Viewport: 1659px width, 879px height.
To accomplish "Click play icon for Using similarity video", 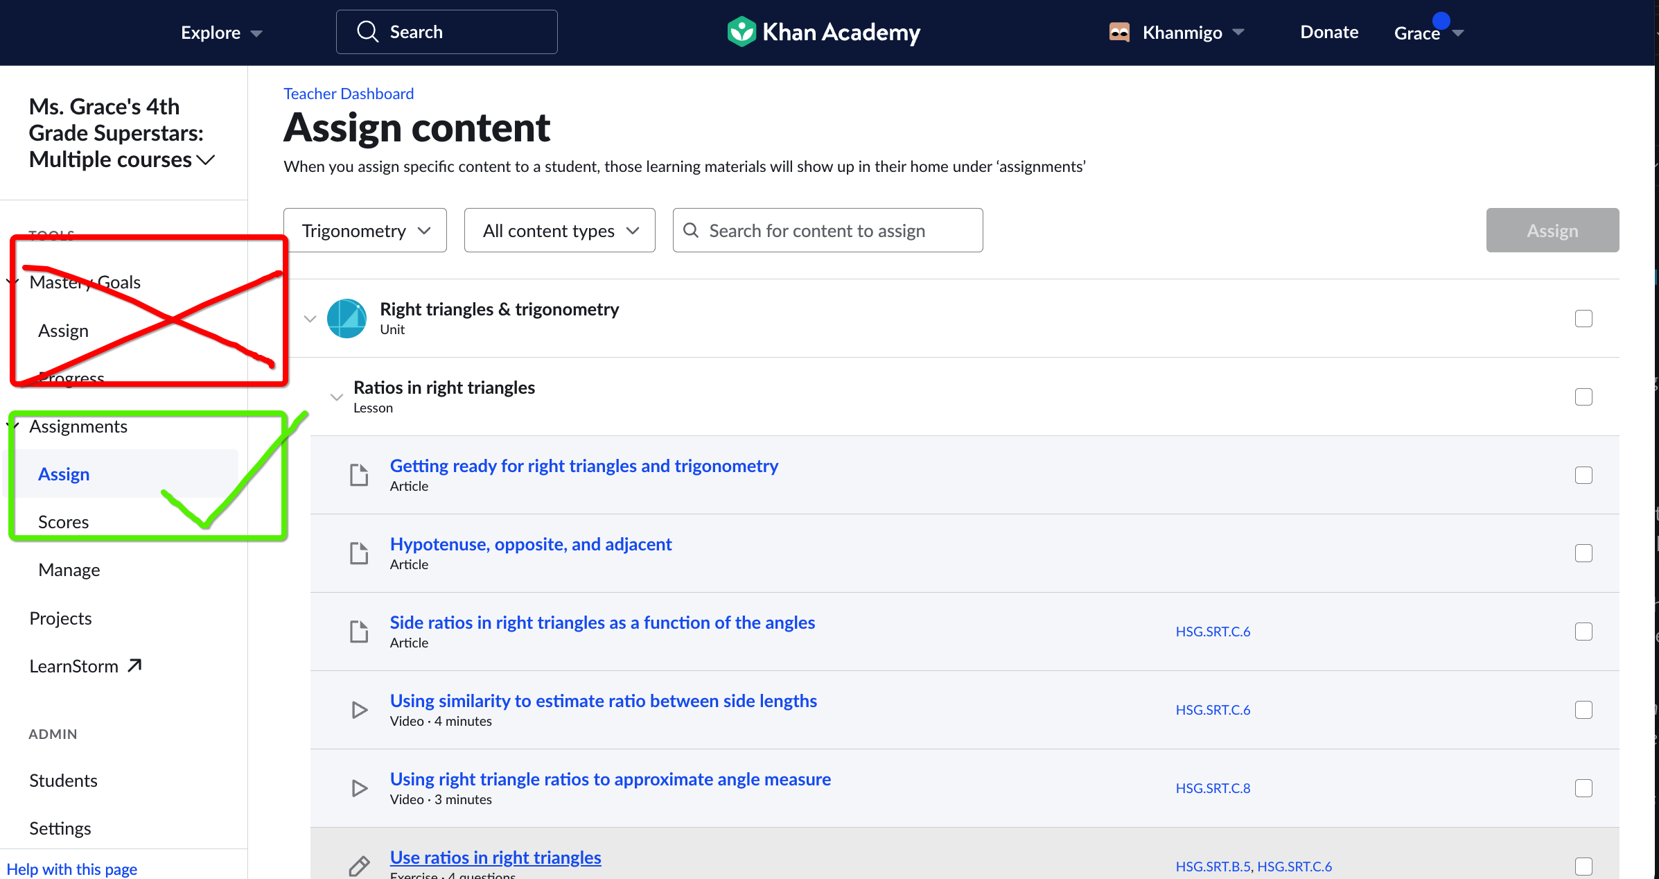I will pos(359,710).
